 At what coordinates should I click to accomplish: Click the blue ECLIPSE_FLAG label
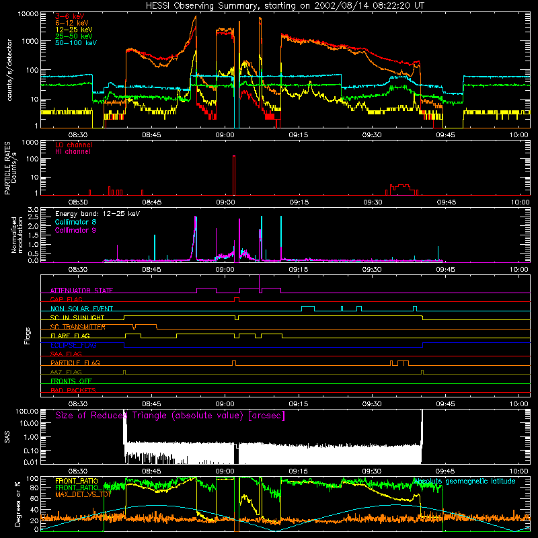(x=73, y=345)
